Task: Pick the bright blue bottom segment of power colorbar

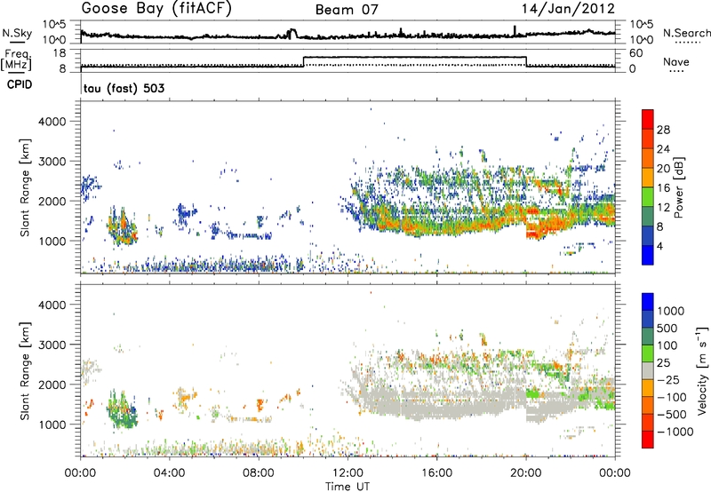Action: pos(648,255)
